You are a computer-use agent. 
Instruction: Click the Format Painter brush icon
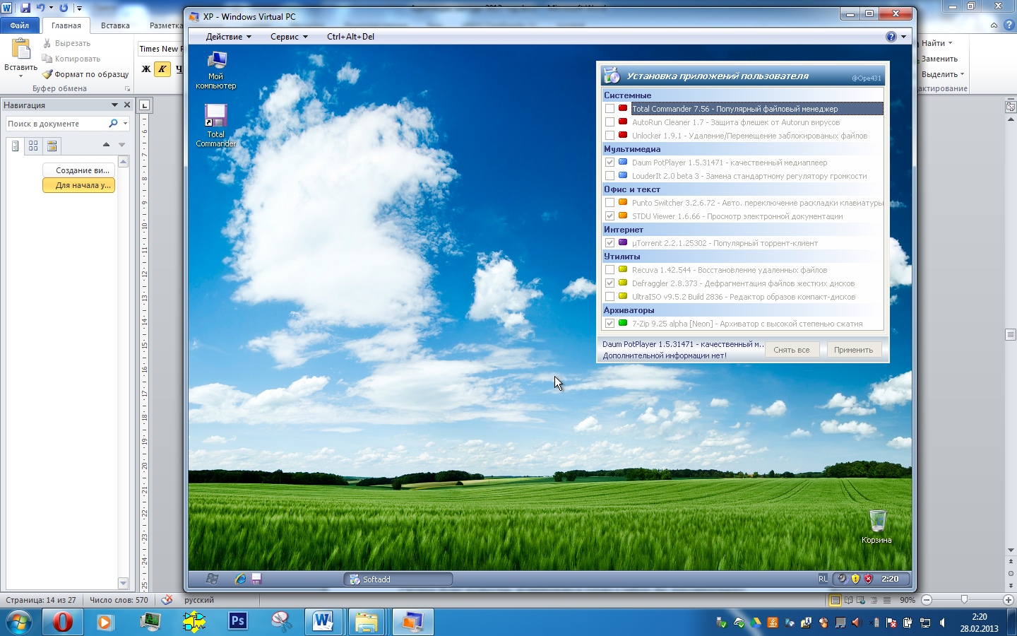(47, 74)
